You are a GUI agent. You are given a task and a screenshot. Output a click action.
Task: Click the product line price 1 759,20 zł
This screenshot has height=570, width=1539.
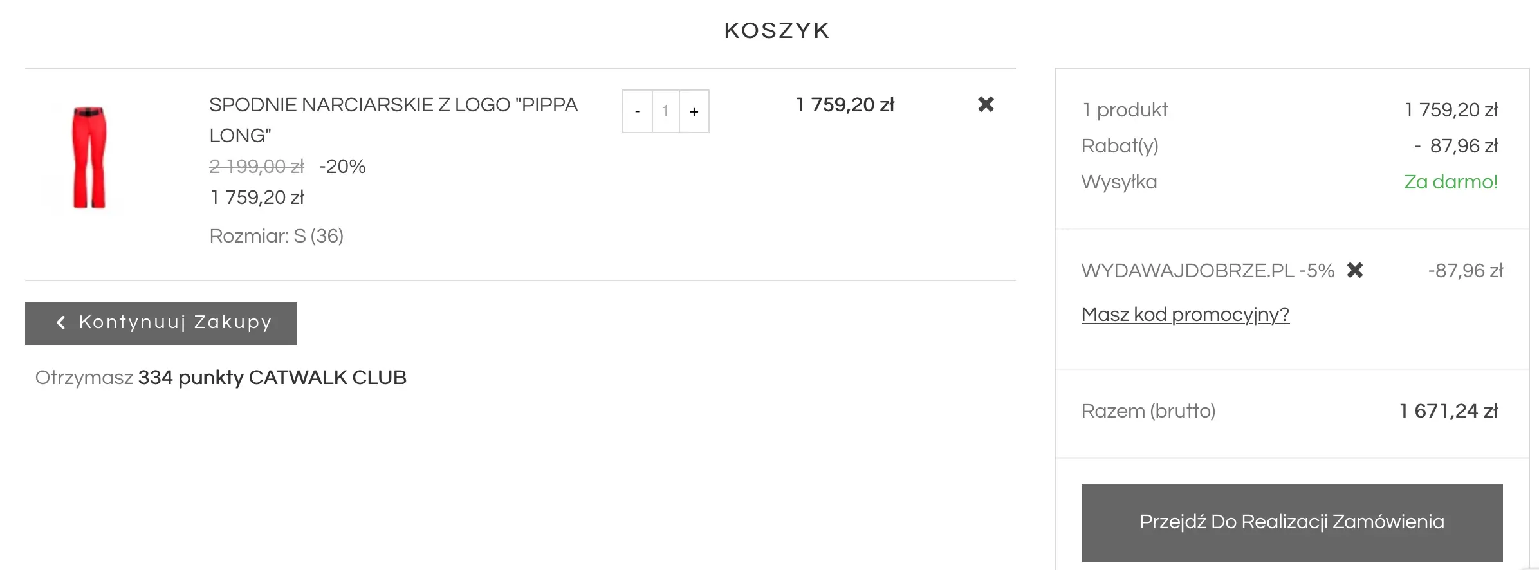[x=845, y=105]
